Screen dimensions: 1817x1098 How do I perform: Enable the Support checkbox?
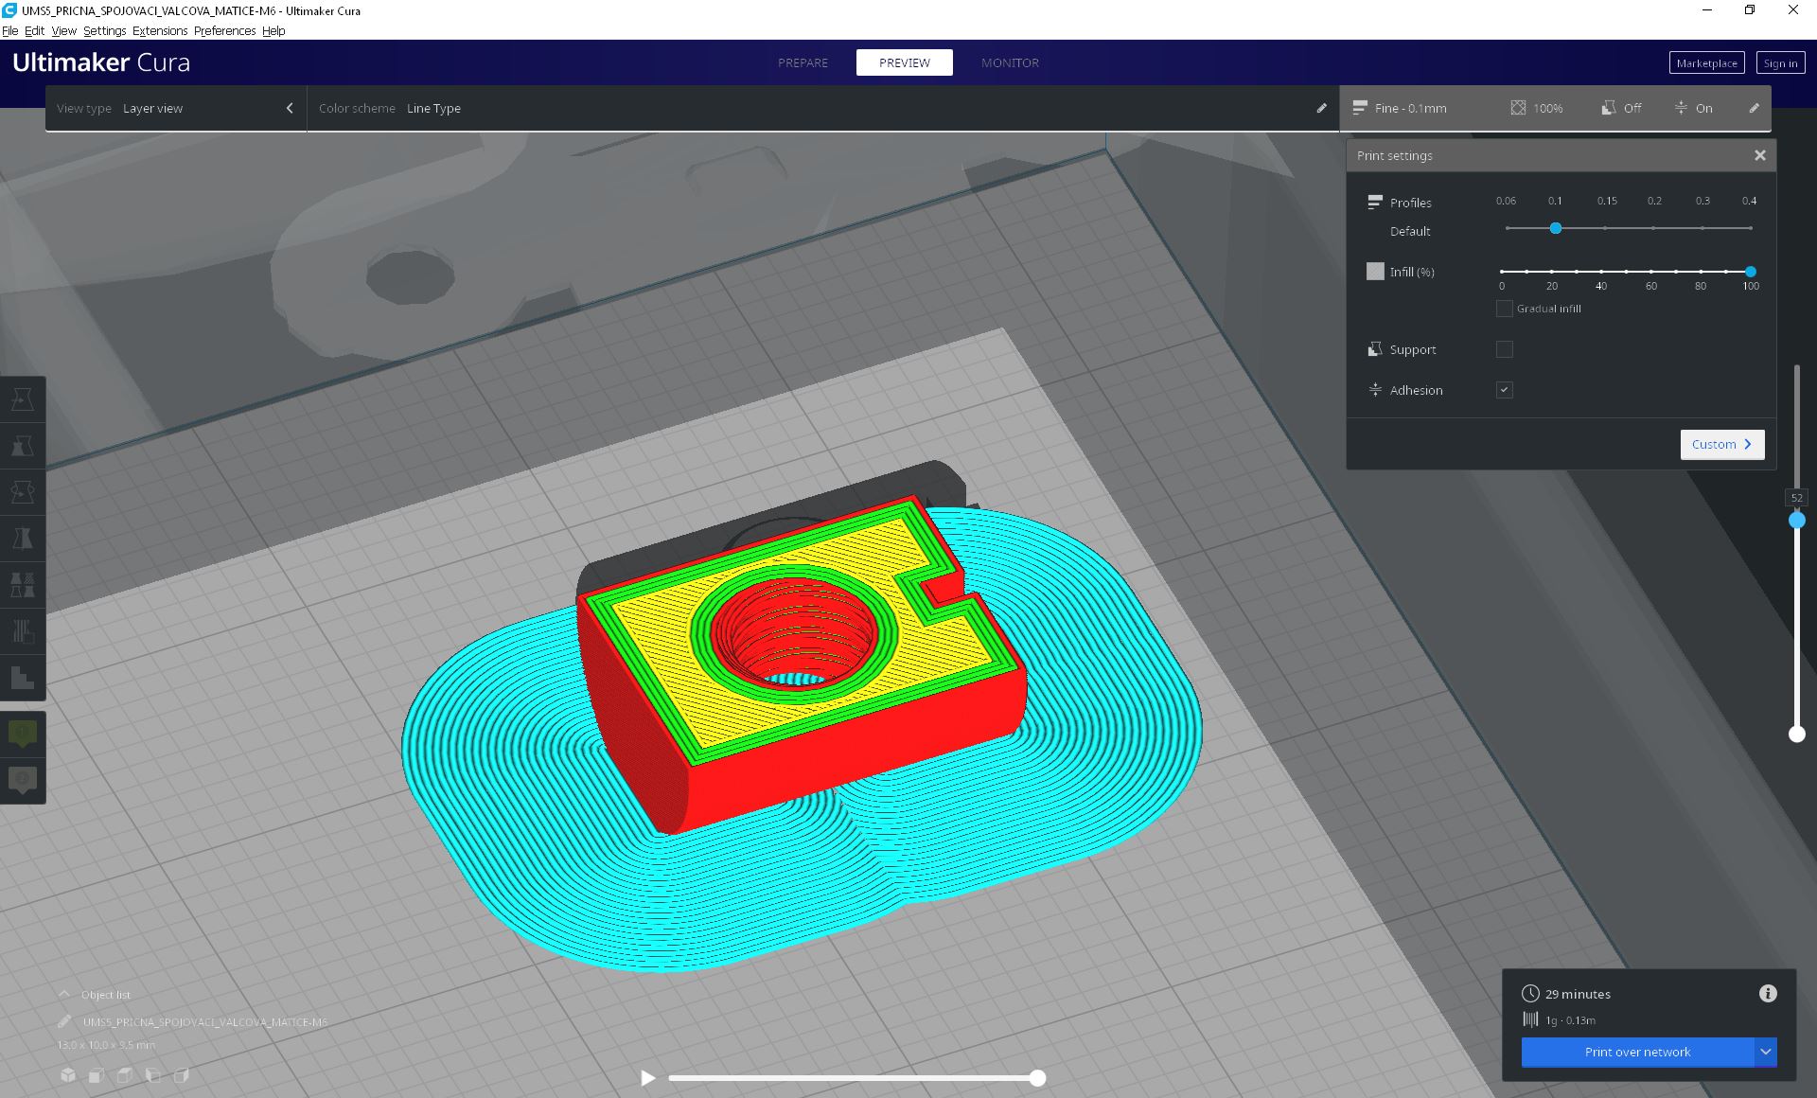click(1504, 349)
